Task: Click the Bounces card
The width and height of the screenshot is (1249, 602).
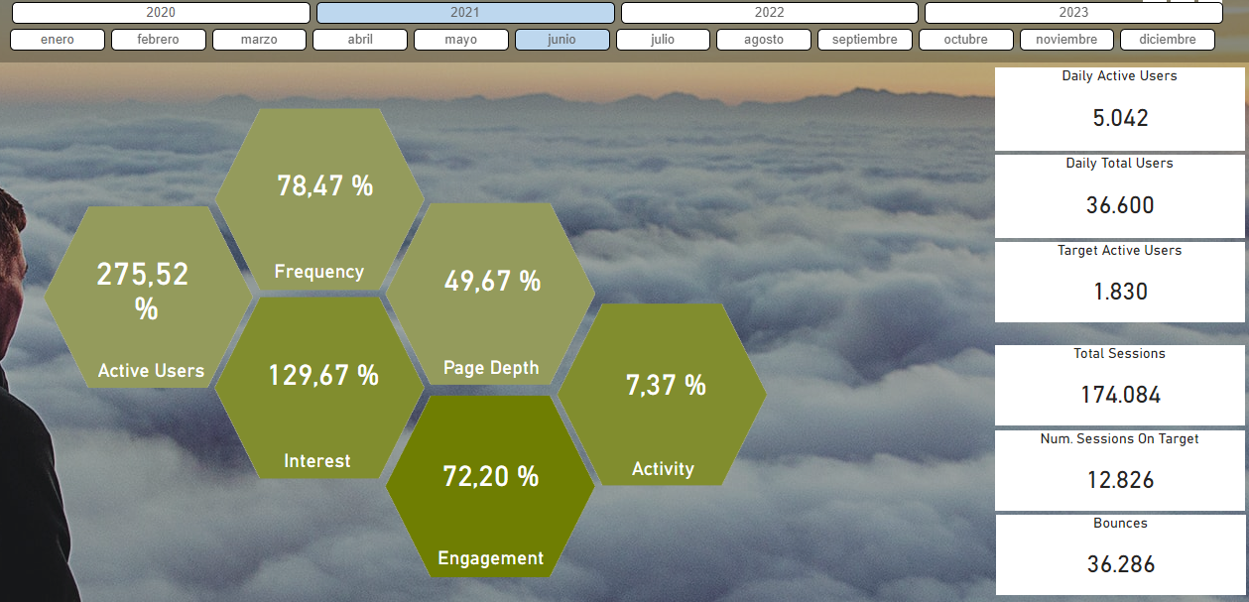Action: click(1119, 554)
